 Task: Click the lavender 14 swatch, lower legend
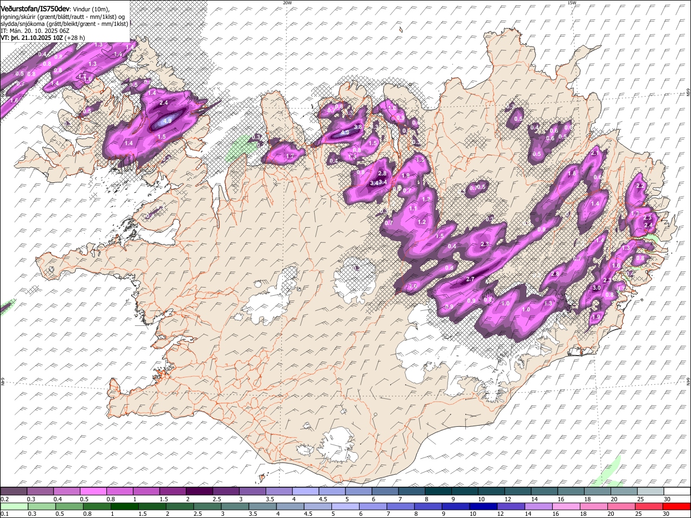(x=538, y=506)
